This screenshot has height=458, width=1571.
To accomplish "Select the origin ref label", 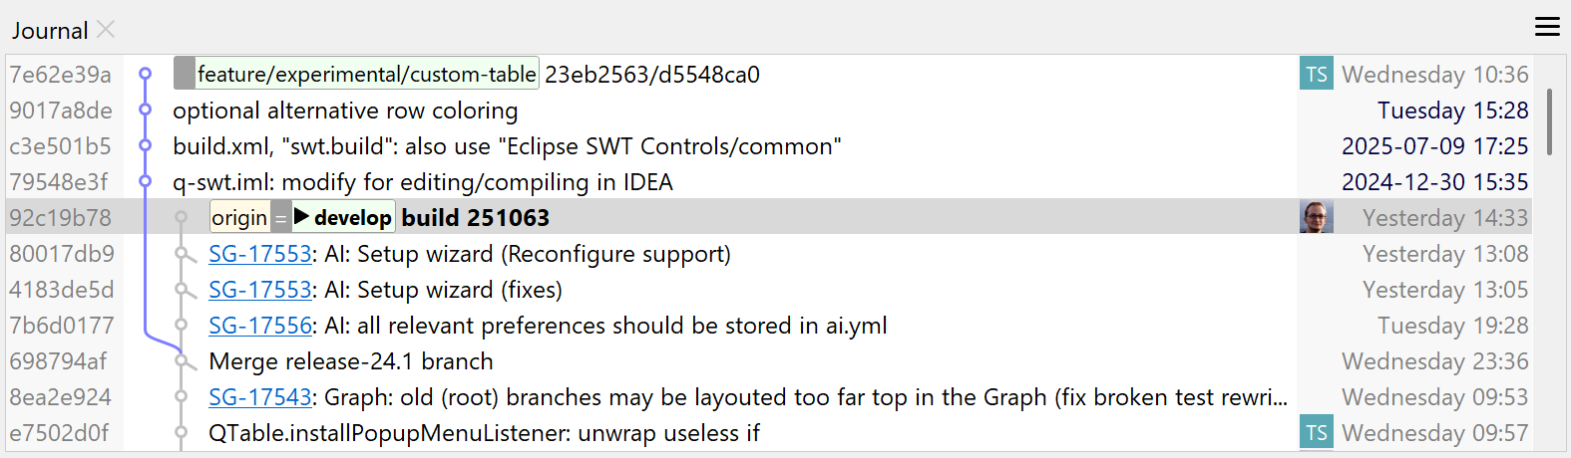I will click(239, 218).
